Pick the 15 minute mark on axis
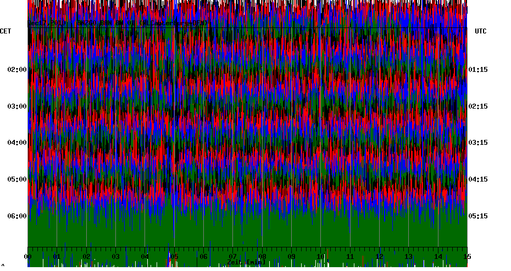The image size is (511, 271). pyautogui.click(x=466, y=256)
